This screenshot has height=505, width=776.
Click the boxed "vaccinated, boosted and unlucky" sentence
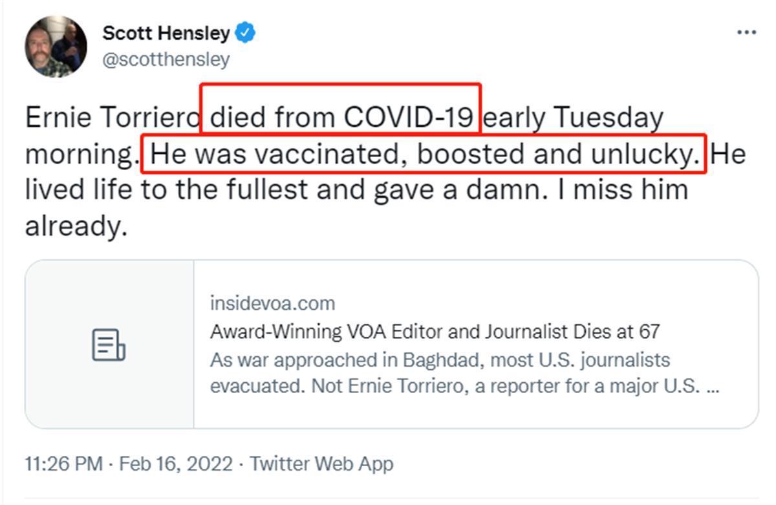424,155
